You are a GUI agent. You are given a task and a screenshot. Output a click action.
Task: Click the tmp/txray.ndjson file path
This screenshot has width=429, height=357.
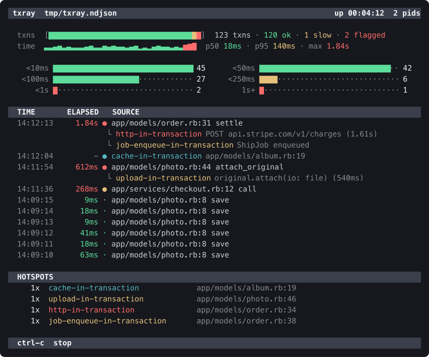81,13
